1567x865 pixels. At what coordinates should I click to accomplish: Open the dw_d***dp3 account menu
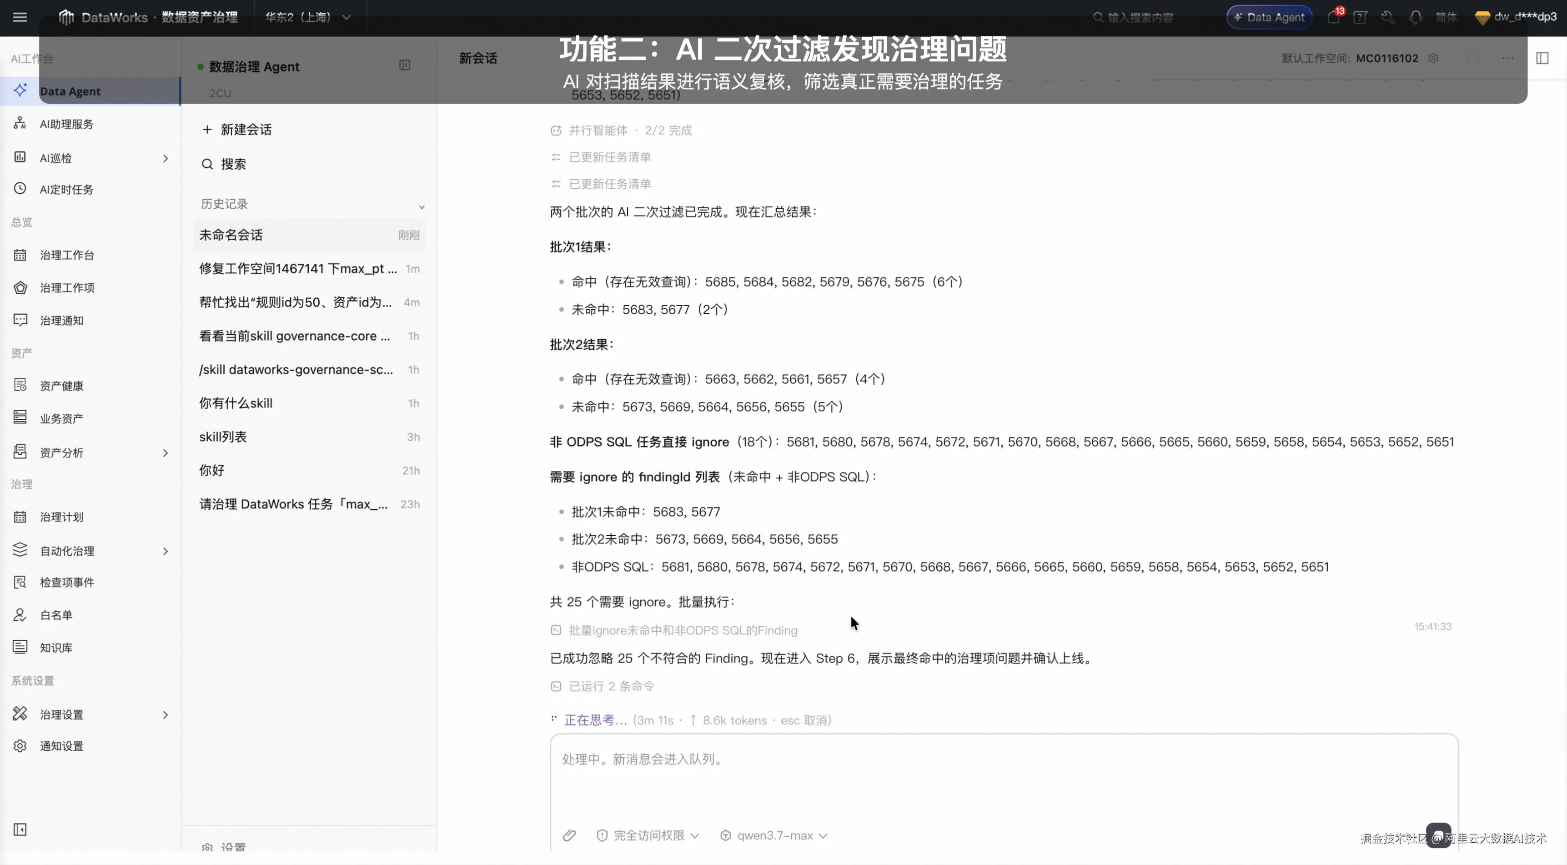(1515, 17)
